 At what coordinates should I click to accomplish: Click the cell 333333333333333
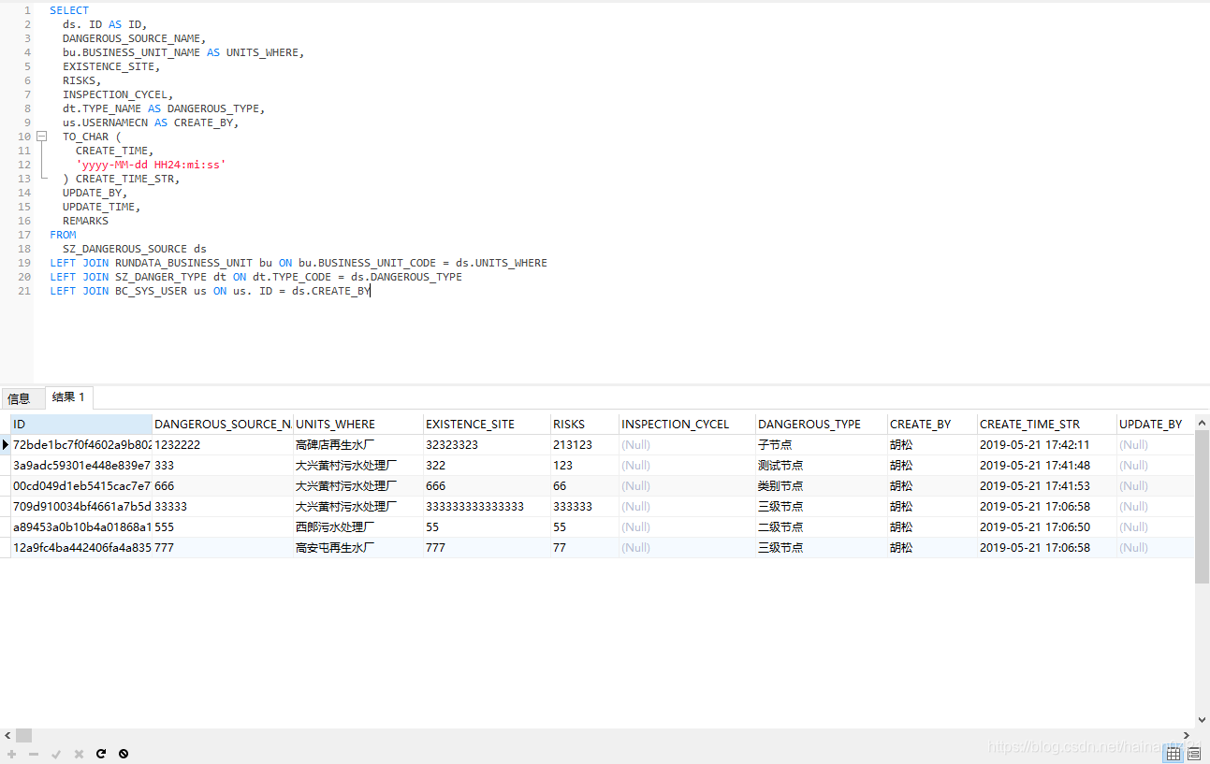coord(487,506)
